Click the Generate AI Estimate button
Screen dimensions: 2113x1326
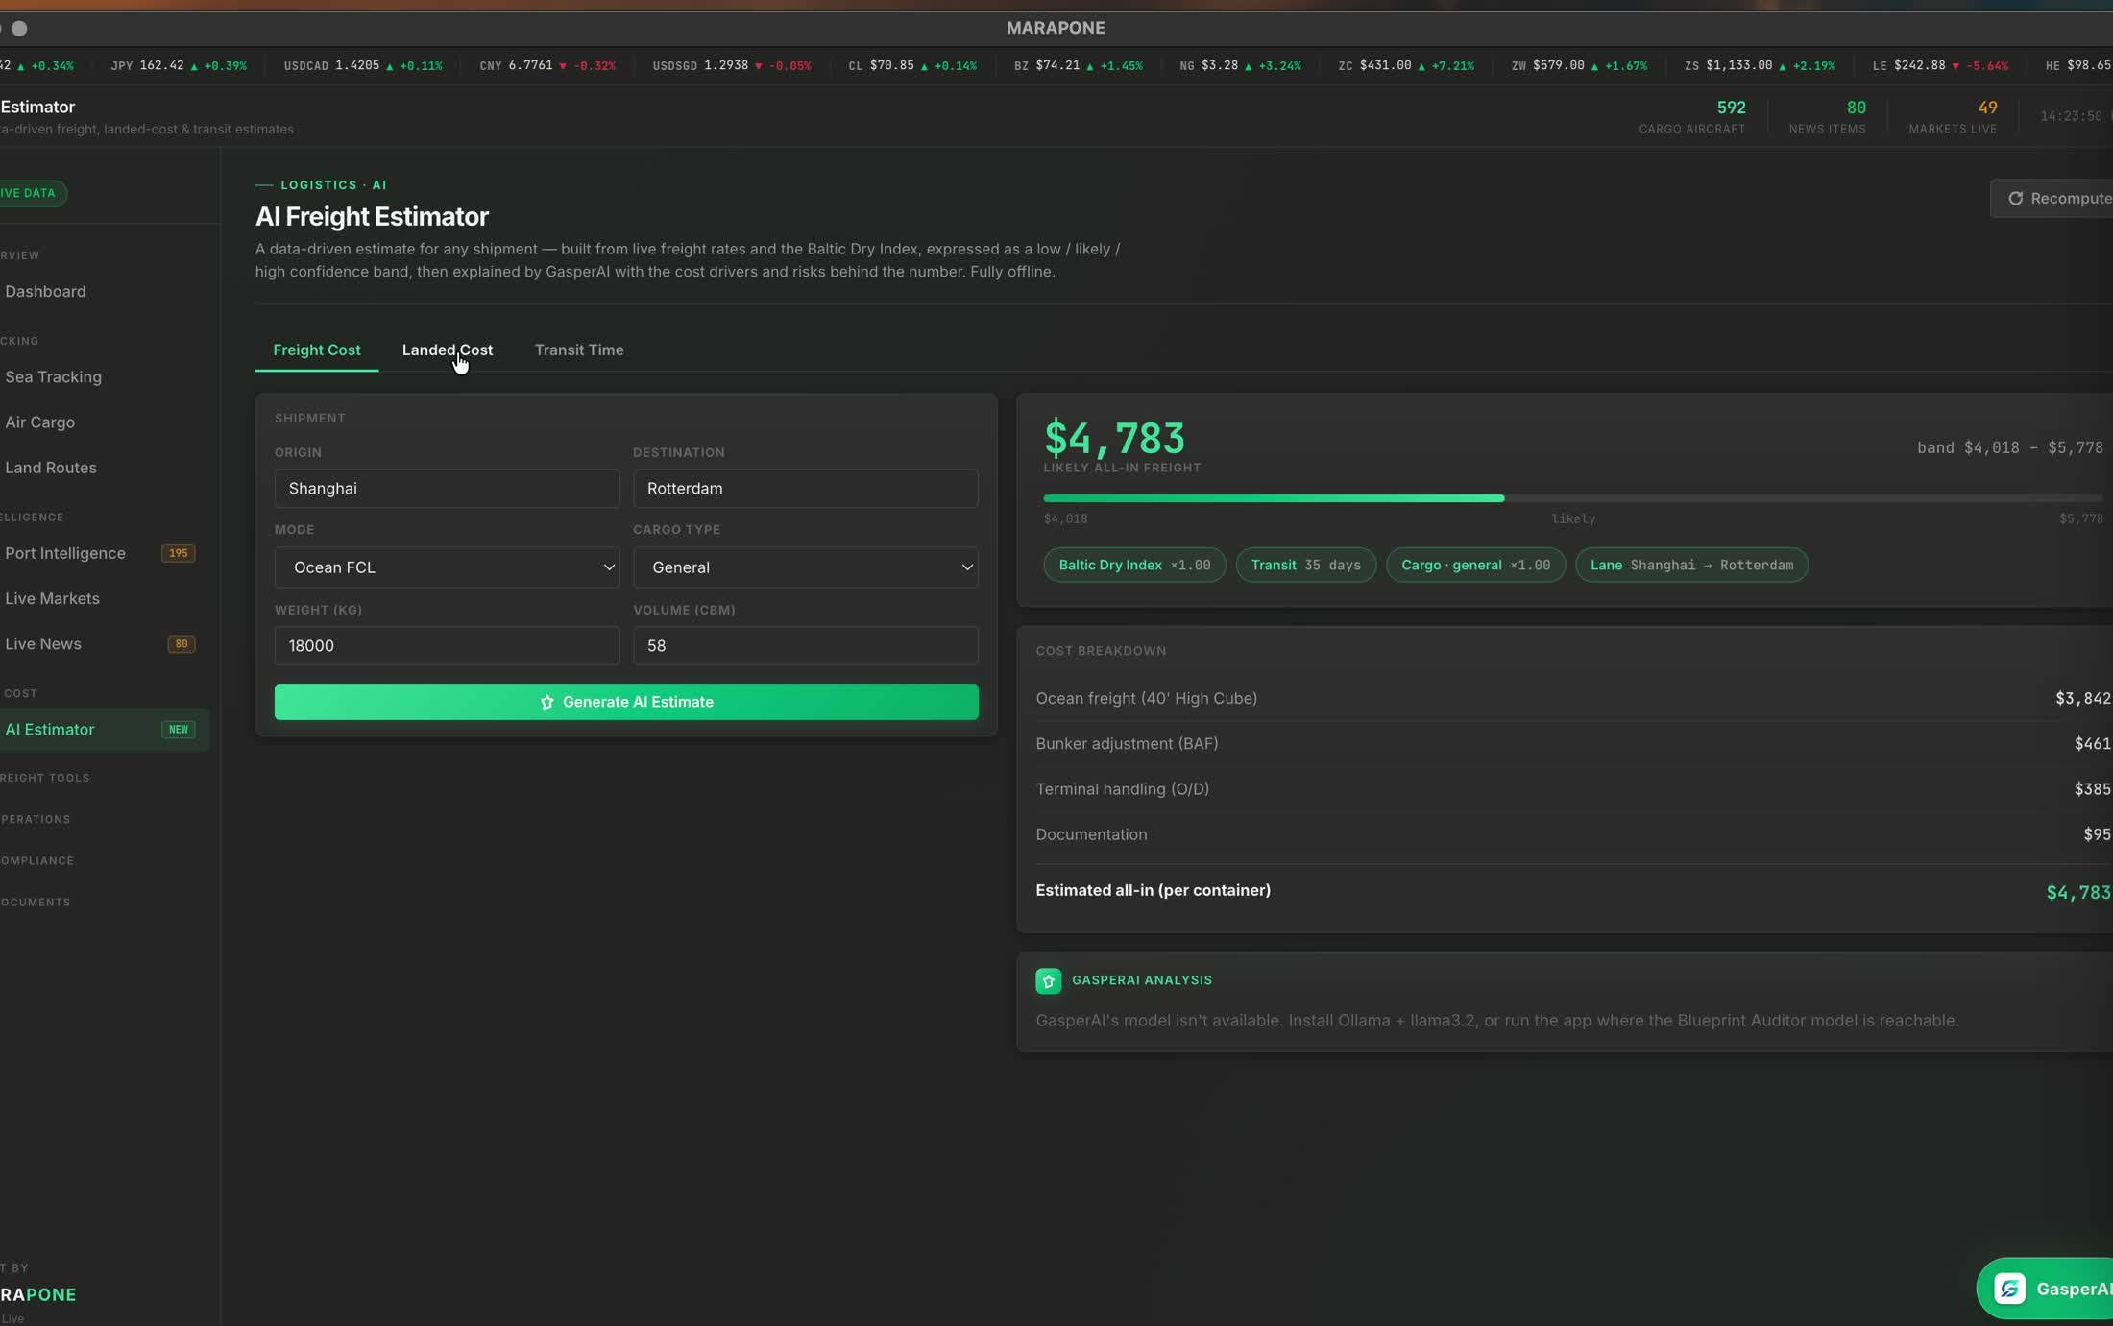pos(626,702)
